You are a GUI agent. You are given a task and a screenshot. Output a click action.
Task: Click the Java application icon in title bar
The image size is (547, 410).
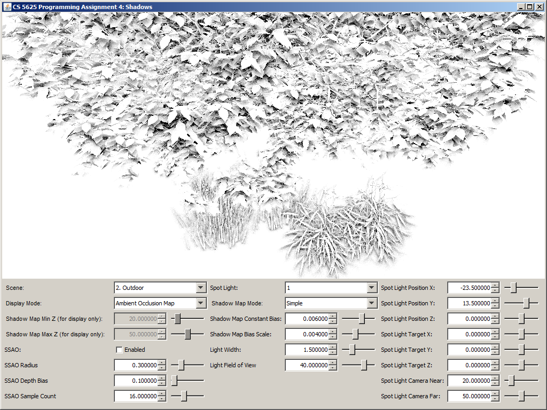pyautogui.click(x=7, y=6)
